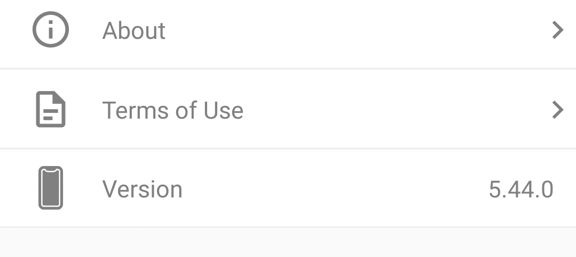Tap the smartphone outline icon

coord(51,188)
